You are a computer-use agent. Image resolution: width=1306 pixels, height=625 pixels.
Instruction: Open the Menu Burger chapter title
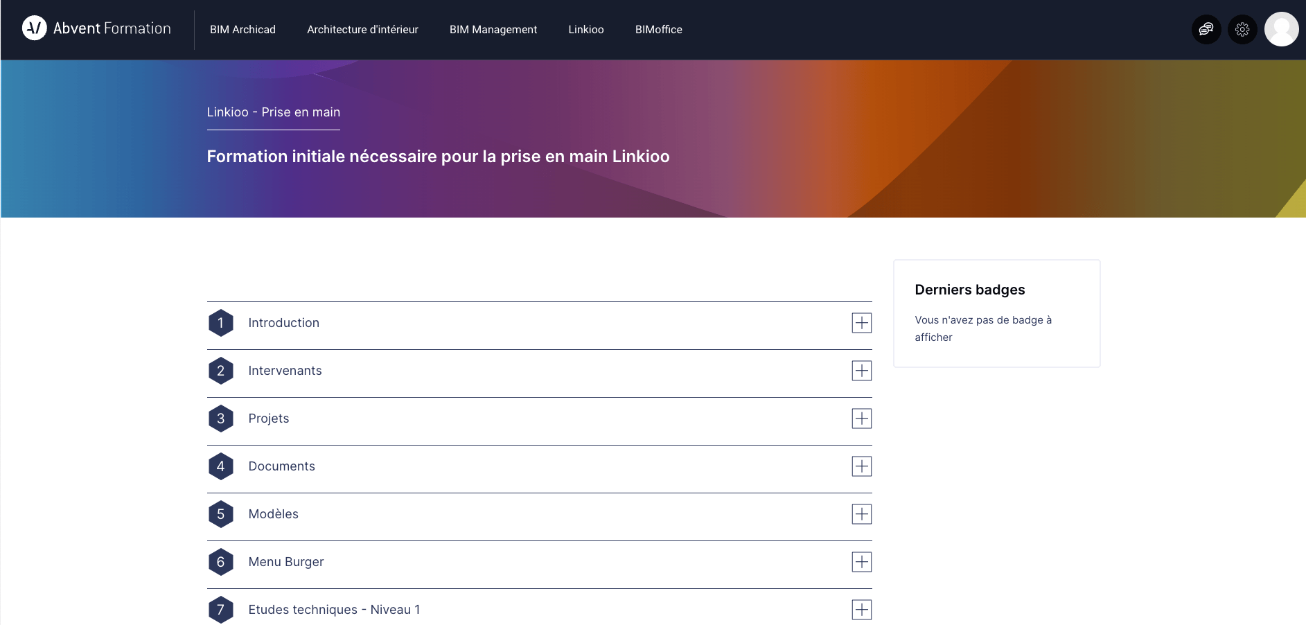click(x=286, y=562)
